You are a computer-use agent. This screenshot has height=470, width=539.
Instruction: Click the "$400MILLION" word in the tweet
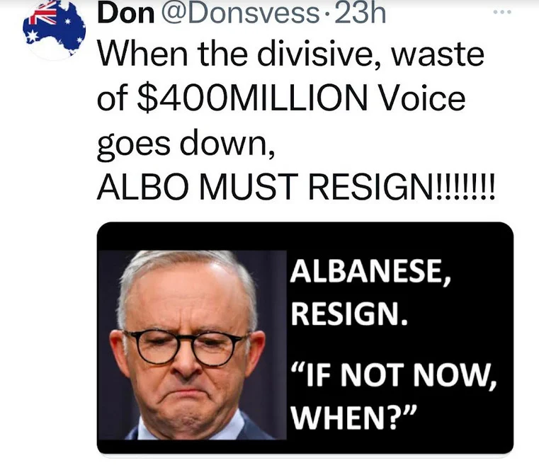tap(252, 99)
